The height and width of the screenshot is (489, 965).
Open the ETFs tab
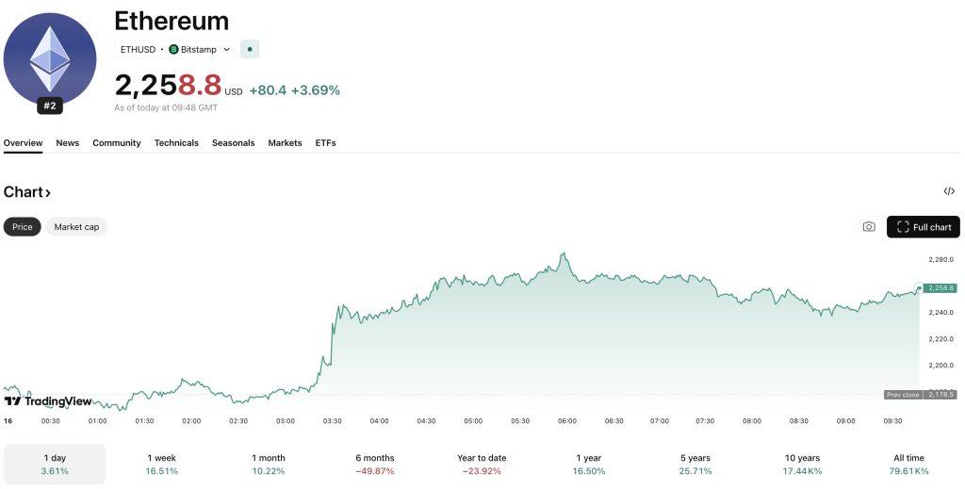(325, 143)
